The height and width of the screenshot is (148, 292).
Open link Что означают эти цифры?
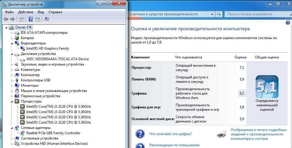pyautogui.click(x=170, y=134)
